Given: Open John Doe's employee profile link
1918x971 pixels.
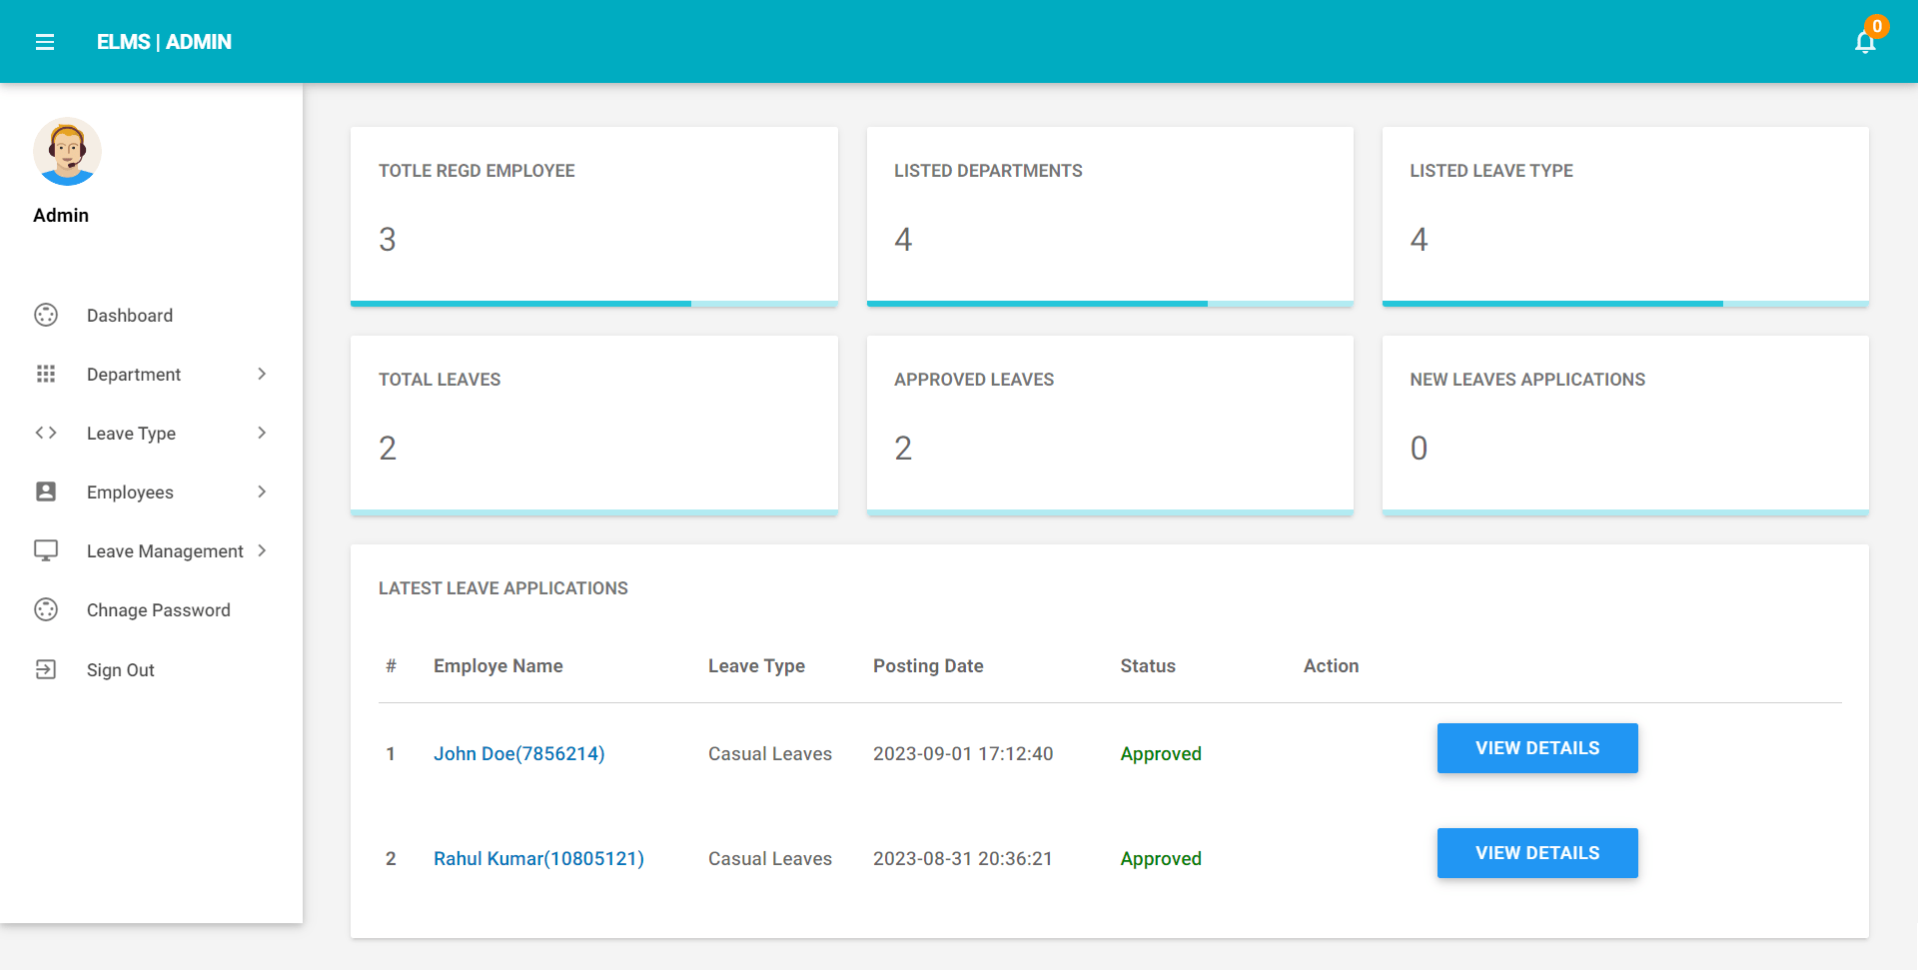Looking at the screenshot, I should pos(518,753).
